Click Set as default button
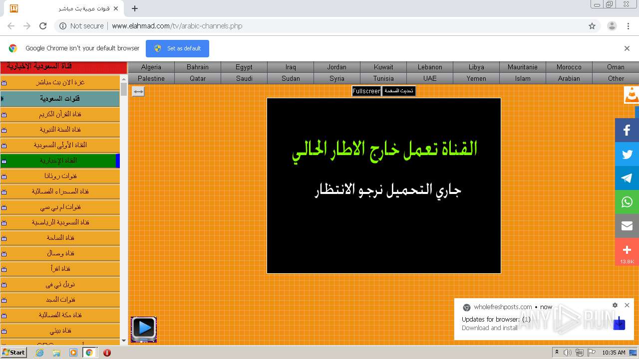The image size is (639, 359). click(177, 48)
